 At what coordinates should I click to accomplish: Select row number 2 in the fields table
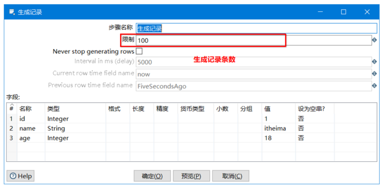pyautogui.click(x=11, y=128)
